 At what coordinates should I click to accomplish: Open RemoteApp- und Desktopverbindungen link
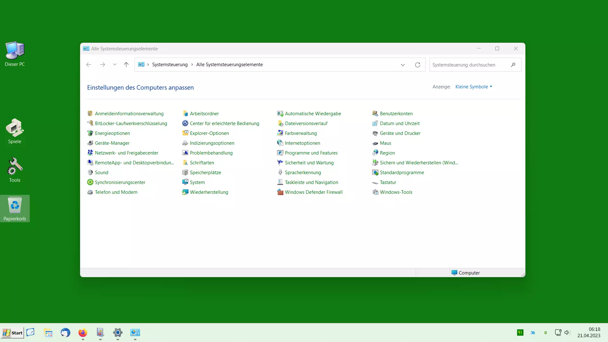coord(134,162)
